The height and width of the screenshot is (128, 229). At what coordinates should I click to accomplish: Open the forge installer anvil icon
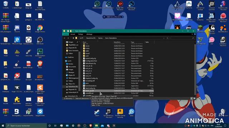click(x=17, y=89)
